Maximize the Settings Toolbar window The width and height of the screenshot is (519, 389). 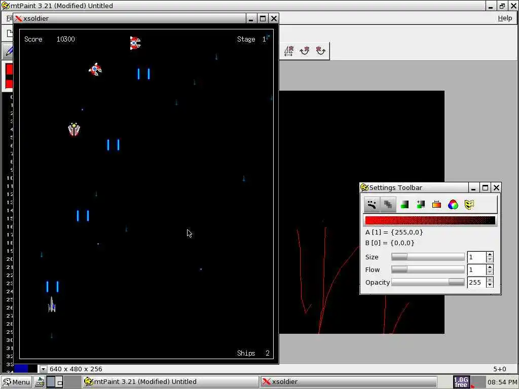tap(485, 188)
